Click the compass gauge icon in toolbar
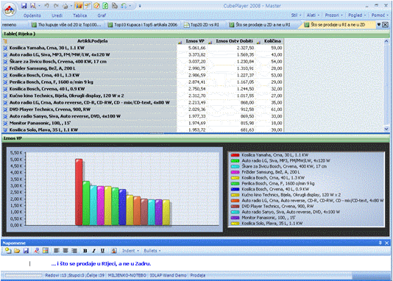The height and width of the screenshot is (281, 393). click(96, 6)
